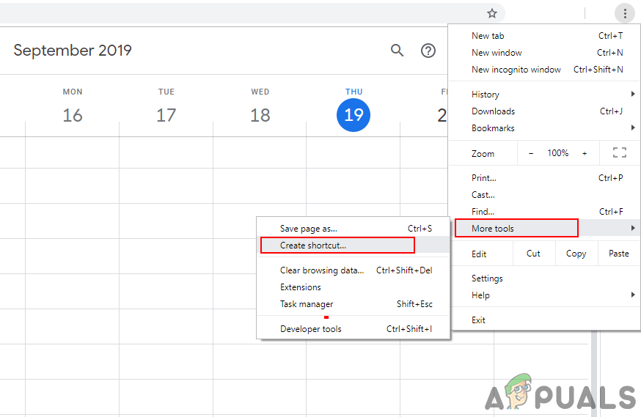Open Settings from the Chrome menu
Viewport: 641px width, 417px height.
point(545,278)
